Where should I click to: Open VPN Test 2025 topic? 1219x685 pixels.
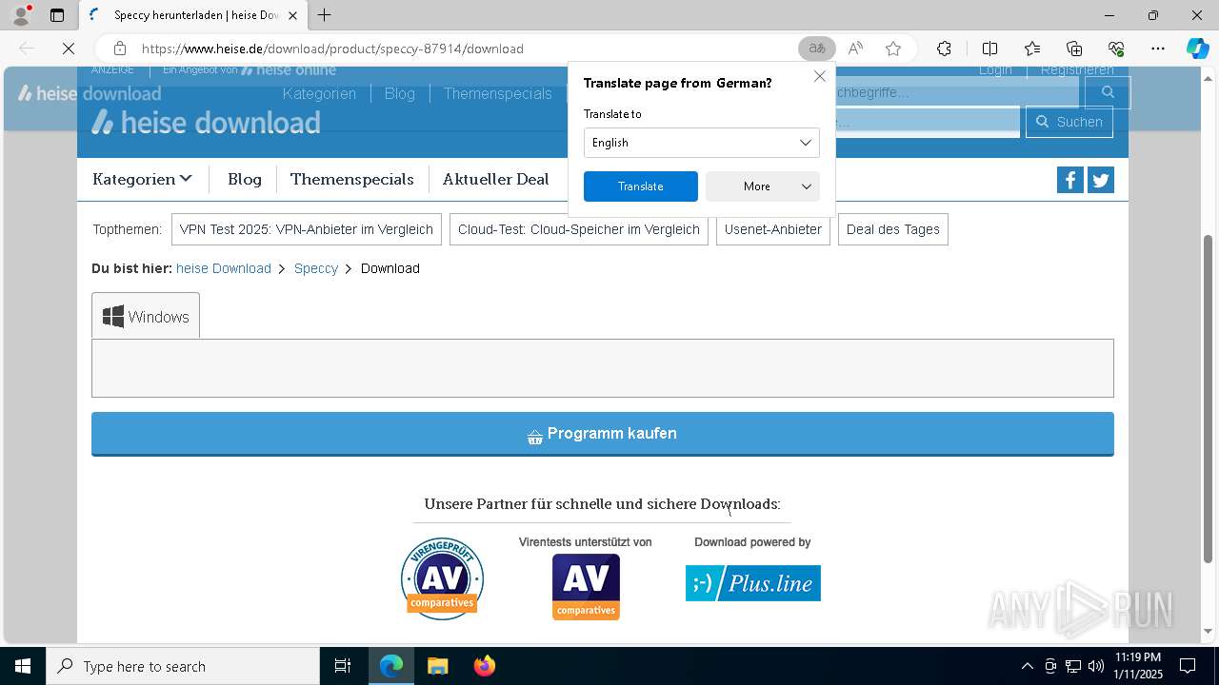[307, 229]
